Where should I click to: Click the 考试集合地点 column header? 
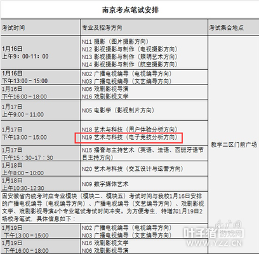234,27
